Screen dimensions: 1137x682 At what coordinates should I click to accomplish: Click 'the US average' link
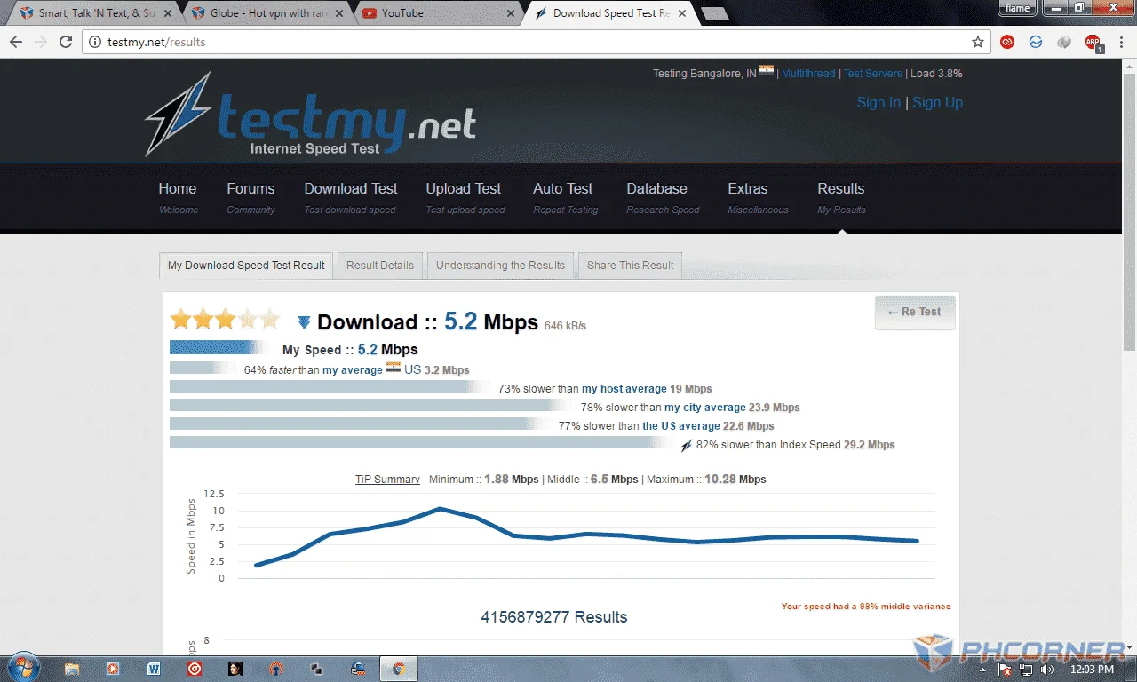click(680, 426)
